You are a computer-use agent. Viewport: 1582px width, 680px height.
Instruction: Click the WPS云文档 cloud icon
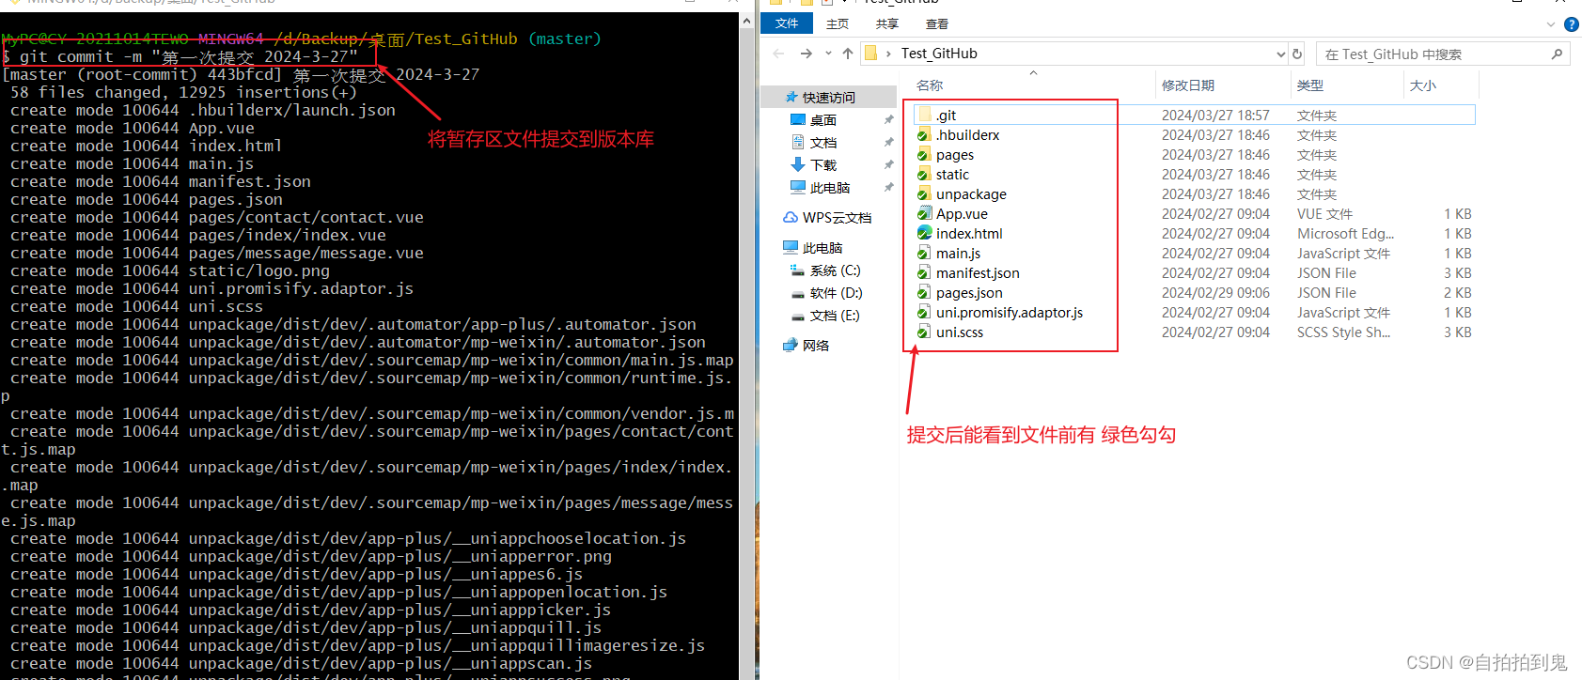tap(791, 217)
